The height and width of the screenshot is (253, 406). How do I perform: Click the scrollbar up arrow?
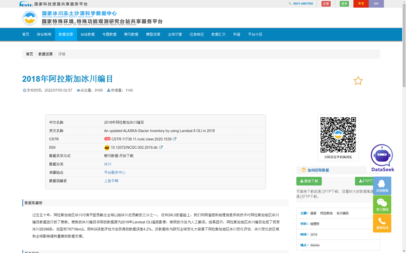404,2
